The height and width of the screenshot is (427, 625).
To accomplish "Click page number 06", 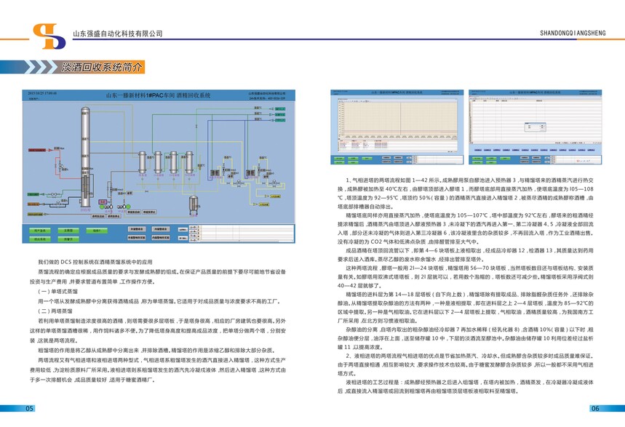I will pyautogui.click(x=595, y=408).
